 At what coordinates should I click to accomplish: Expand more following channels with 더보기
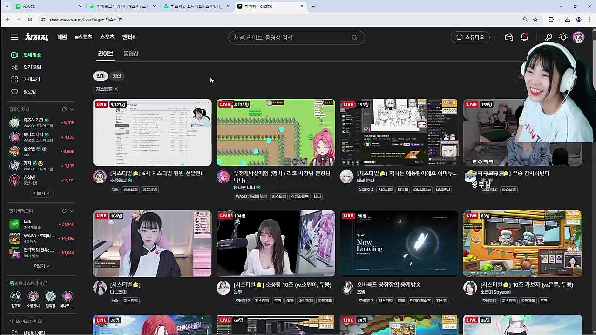[41, 193]
